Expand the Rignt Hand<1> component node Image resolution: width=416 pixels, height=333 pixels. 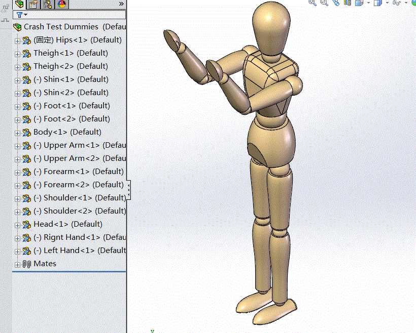pyautogui.click(x=17, y=238)
